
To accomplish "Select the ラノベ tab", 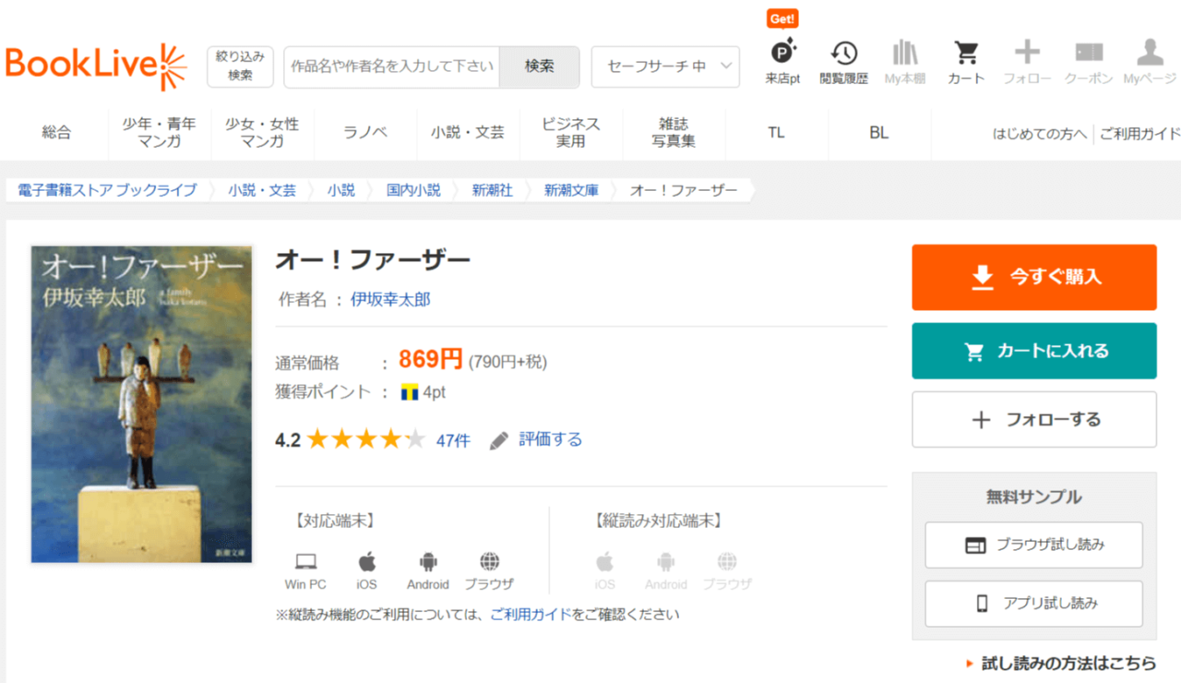I will click(365, 133).
